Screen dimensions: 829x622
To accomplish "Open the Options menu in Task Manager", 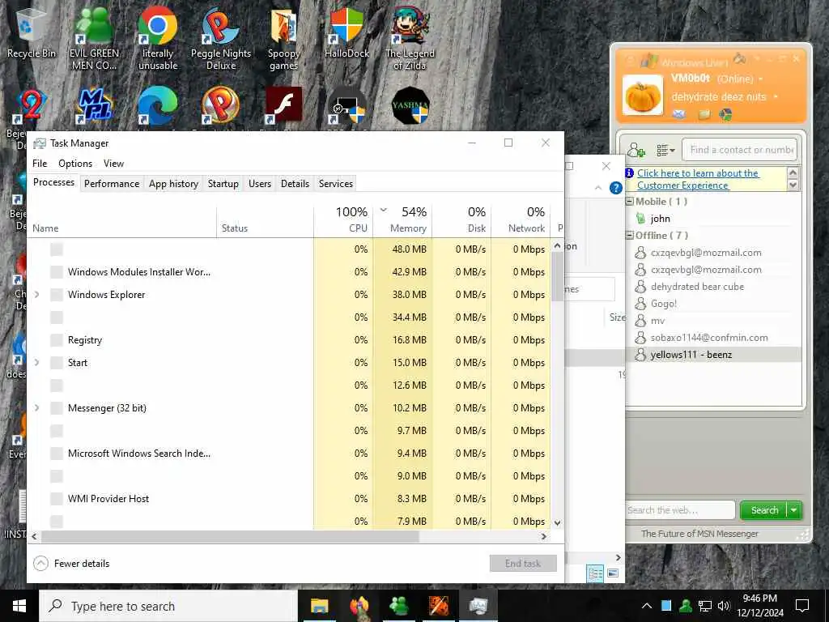I will (75, 164).
